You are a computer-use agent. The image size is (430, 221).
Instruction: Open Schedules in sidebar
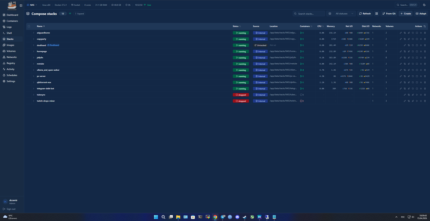coord(12,75)
